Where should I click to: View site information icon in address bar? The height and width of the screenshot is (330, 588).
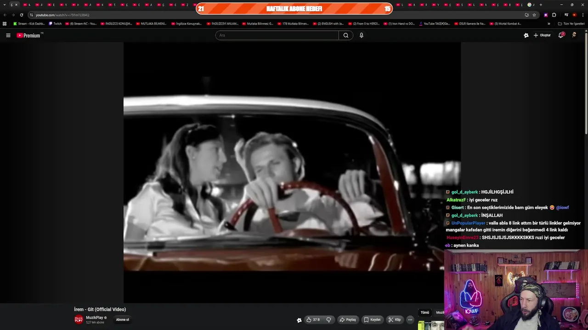point(31,15)
